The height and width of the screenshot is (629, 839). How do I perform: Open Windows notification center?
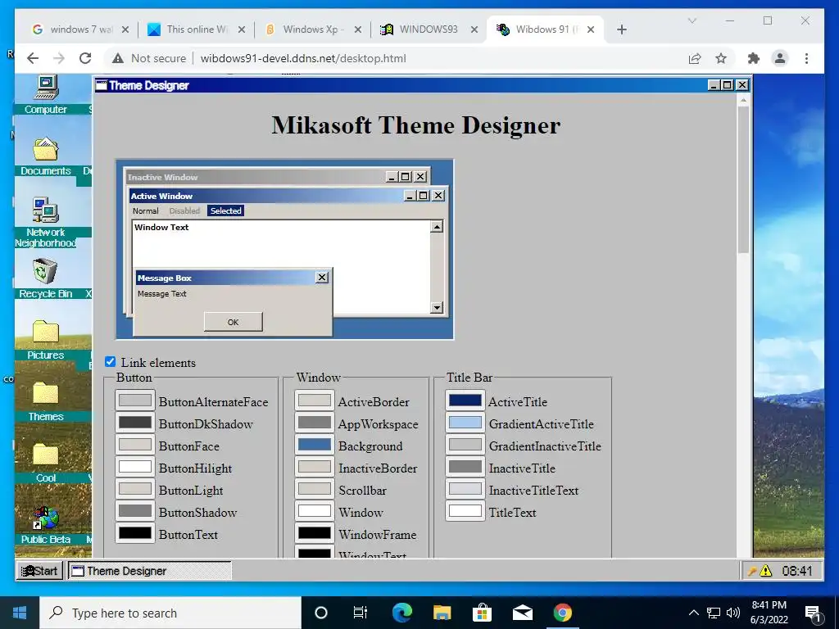pyautogui.click(x=814, y=613)
